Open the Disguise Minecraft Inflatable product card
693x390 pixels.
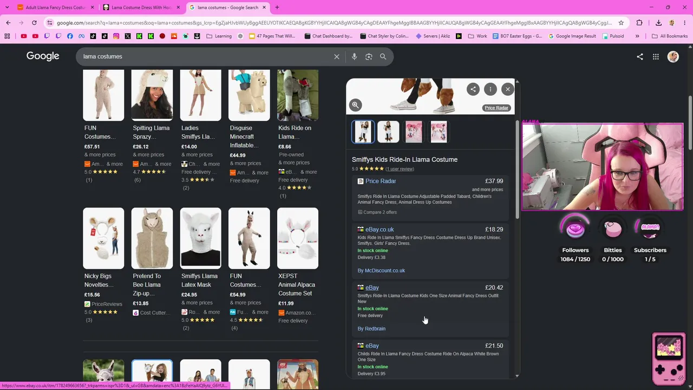tap(249, 126)
